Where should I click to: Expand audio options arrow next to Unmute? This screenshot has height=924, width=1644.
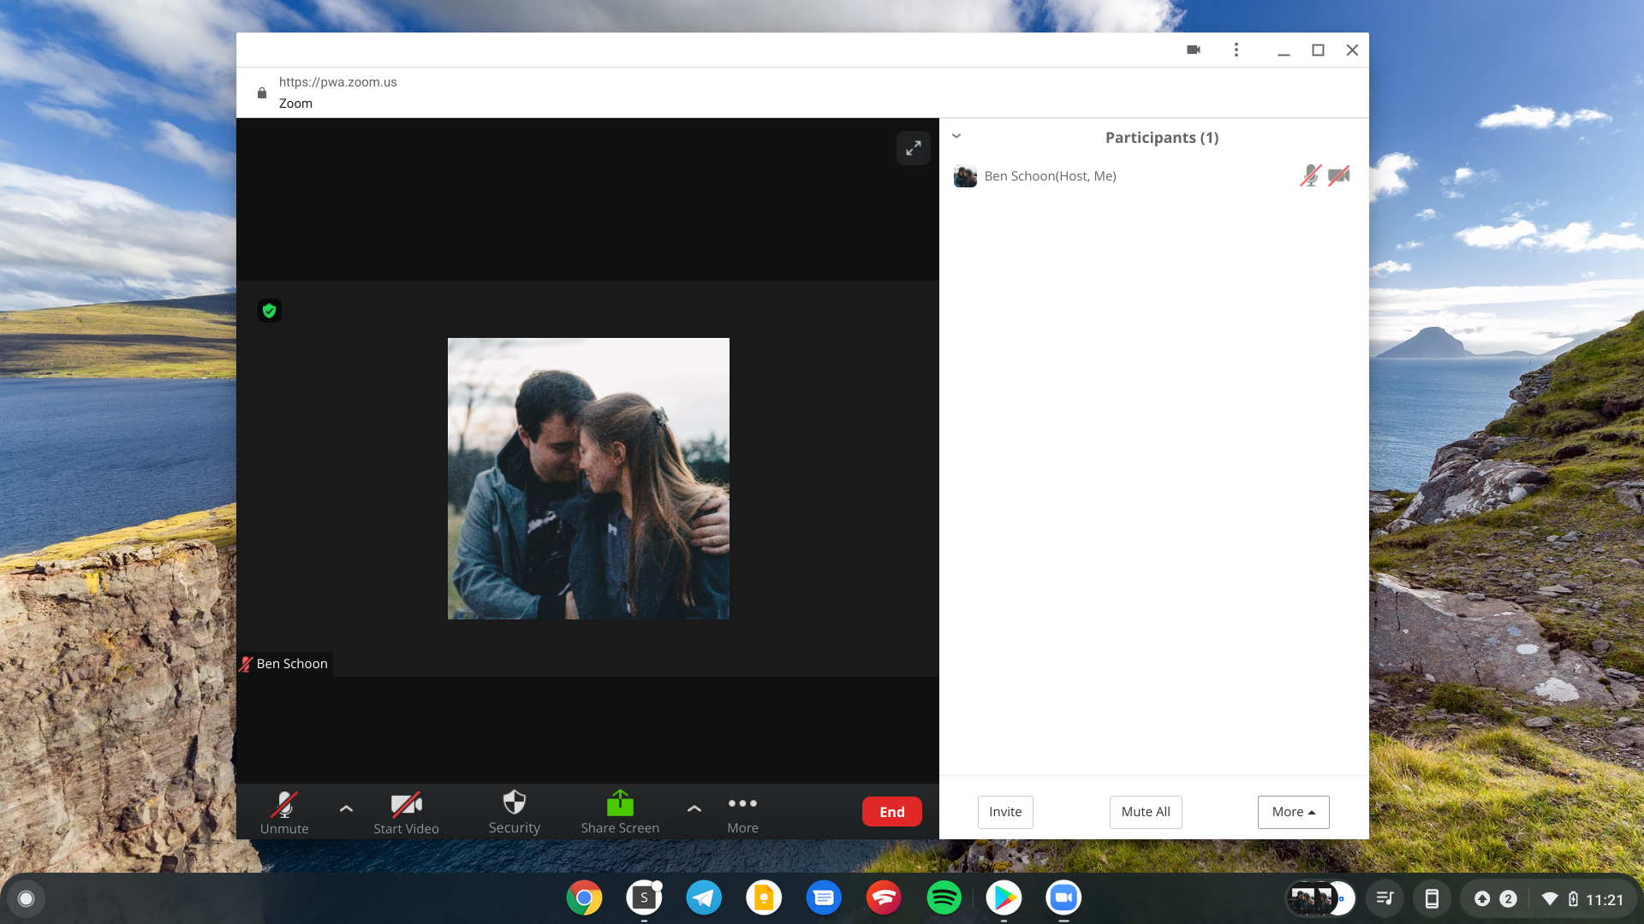point(346,808)
